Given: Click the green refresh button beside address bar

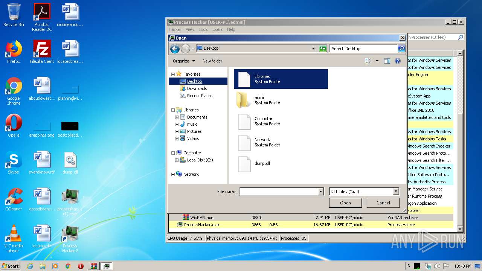Looking at the screenshot, I should tap(323, 48).
